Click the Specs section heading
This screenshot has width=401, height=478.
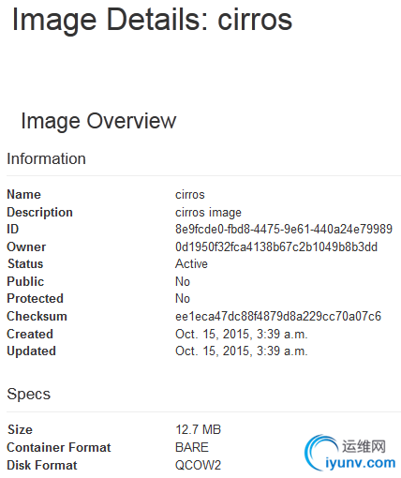(x=29, y=395)
